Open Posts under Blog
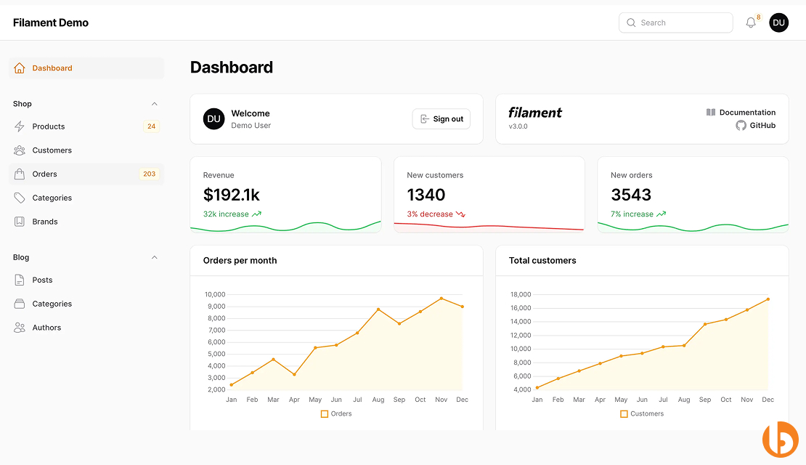 coord(86,280)
